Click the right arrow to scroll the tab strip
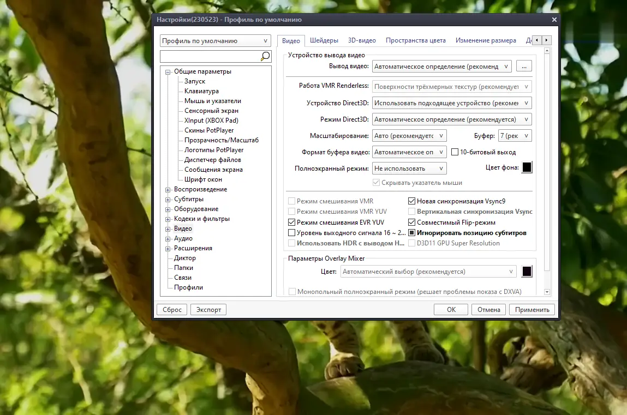 (x=546, y=40)
